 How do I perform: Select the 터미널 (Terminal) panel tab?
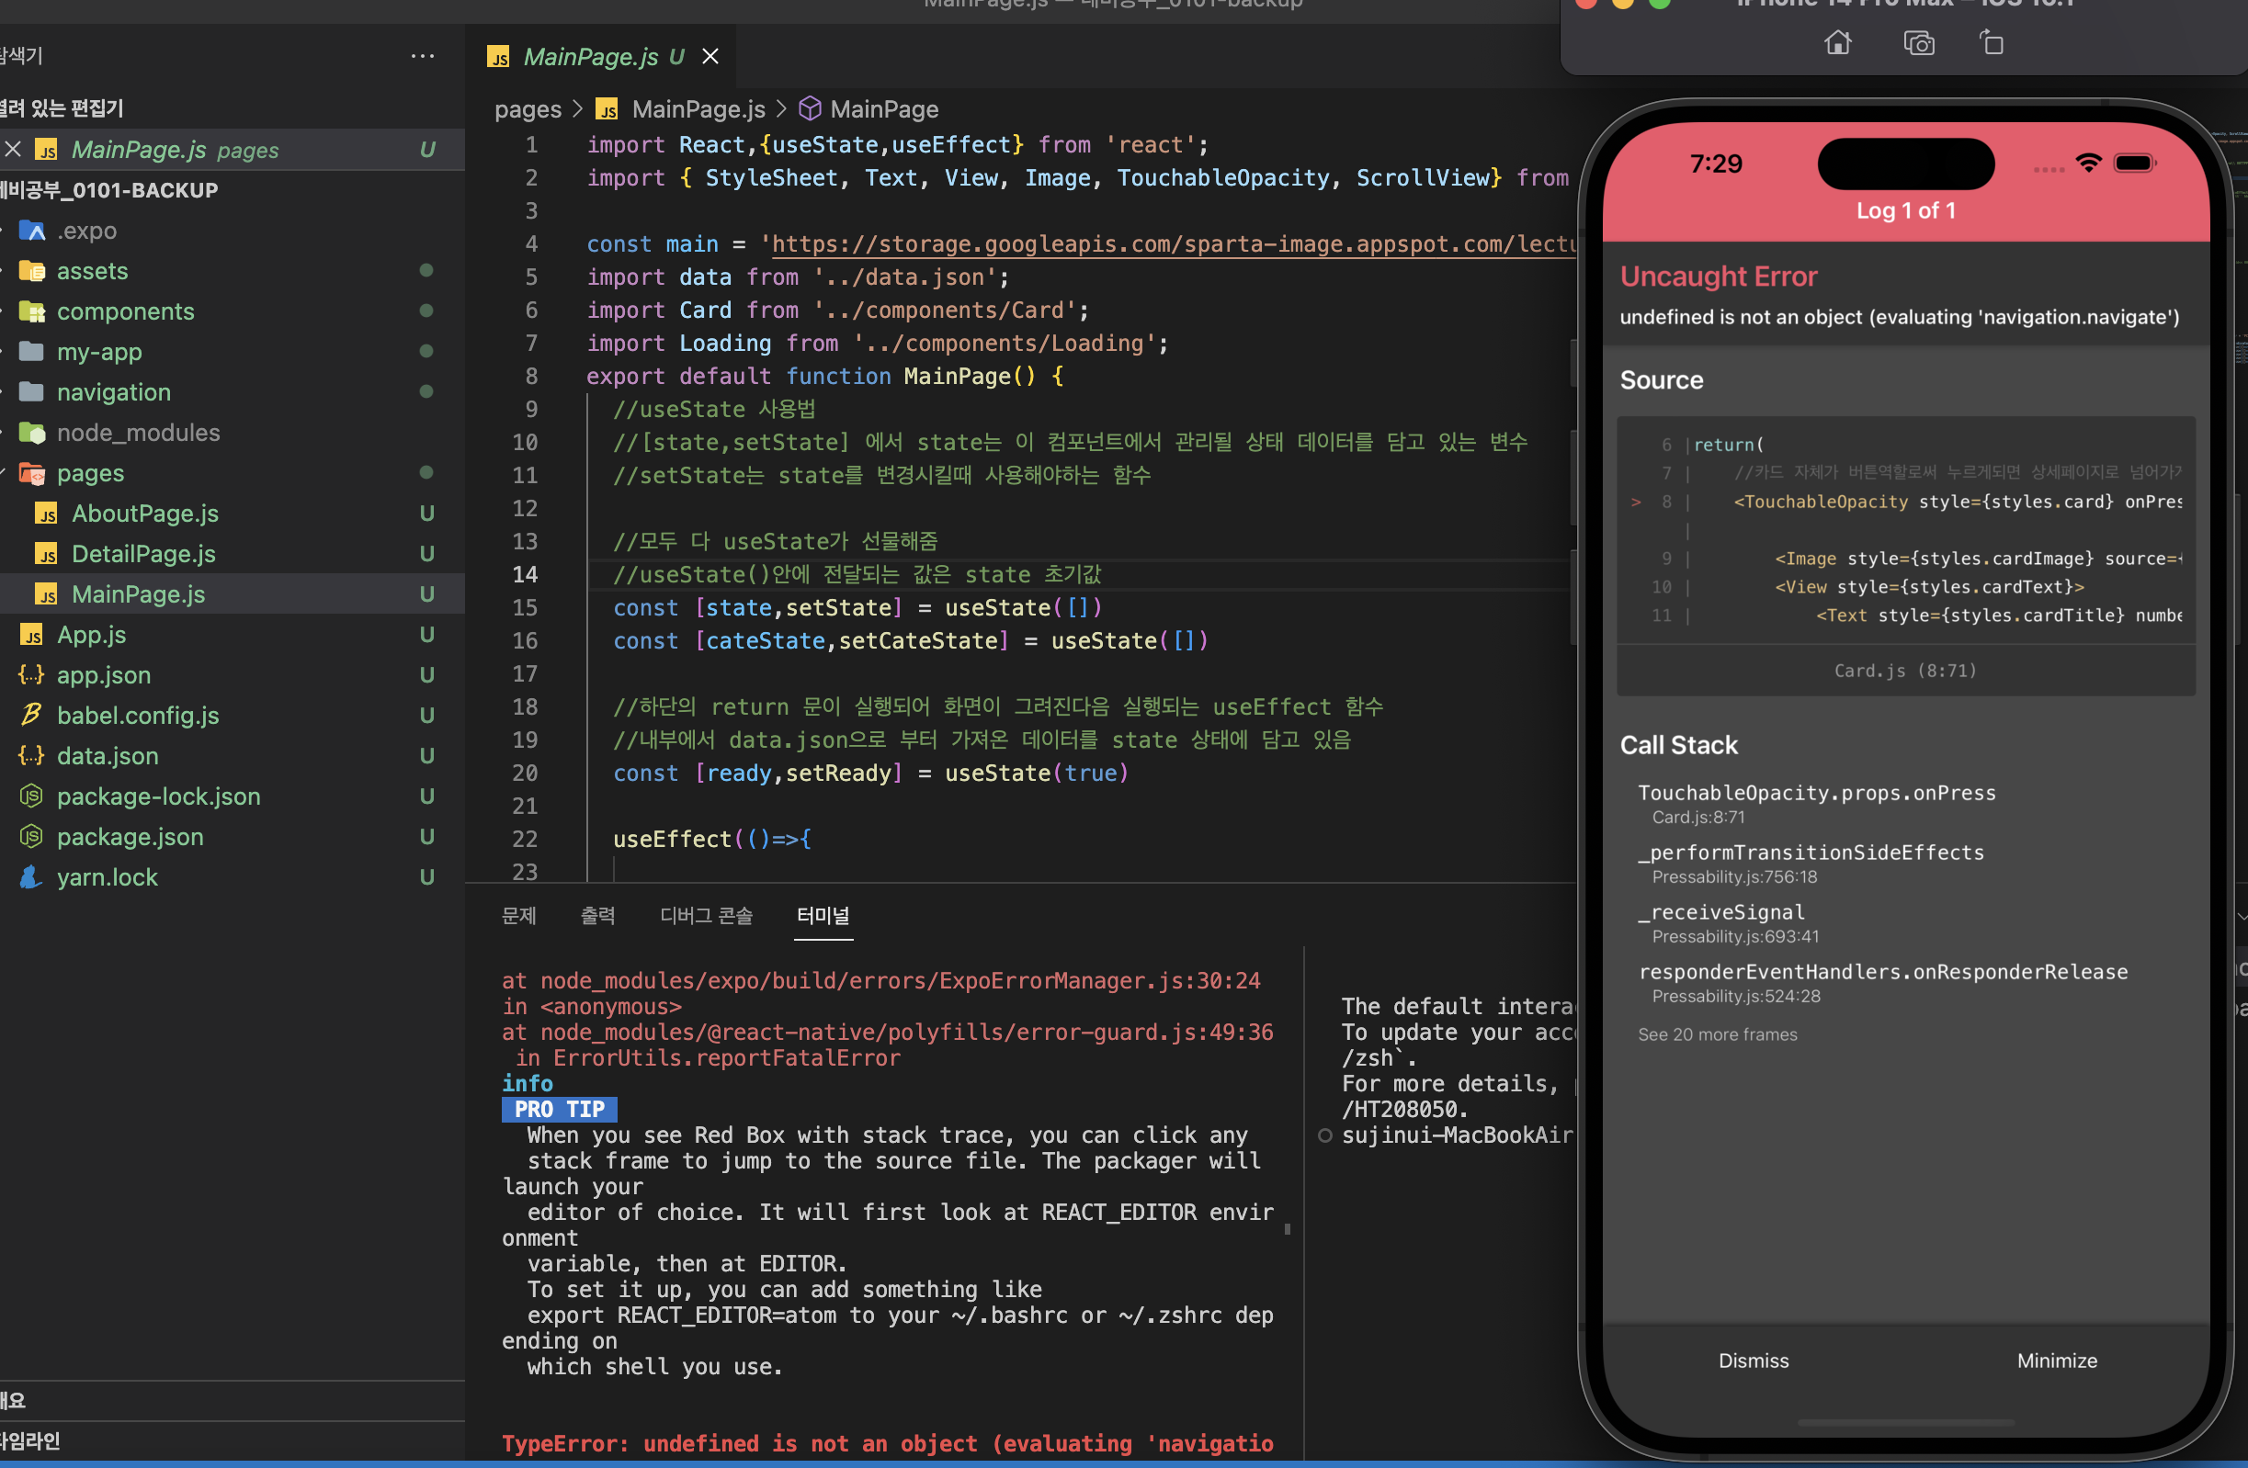click(823, 915)
